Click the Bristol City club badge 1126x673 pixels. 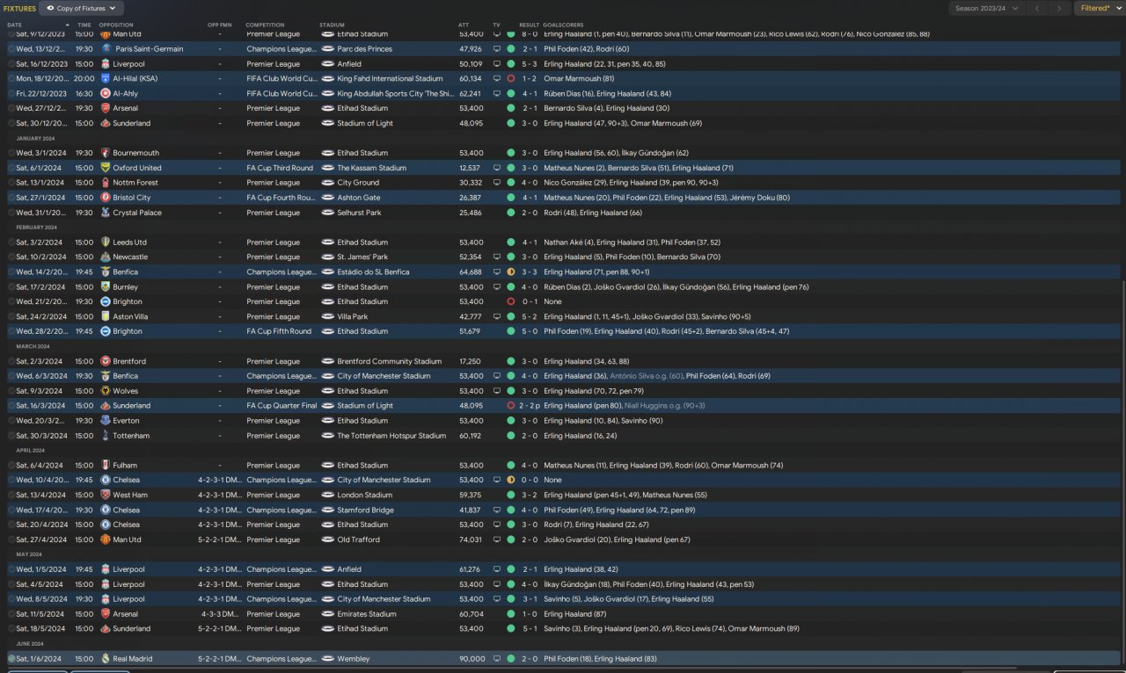(x=106, y=198)
